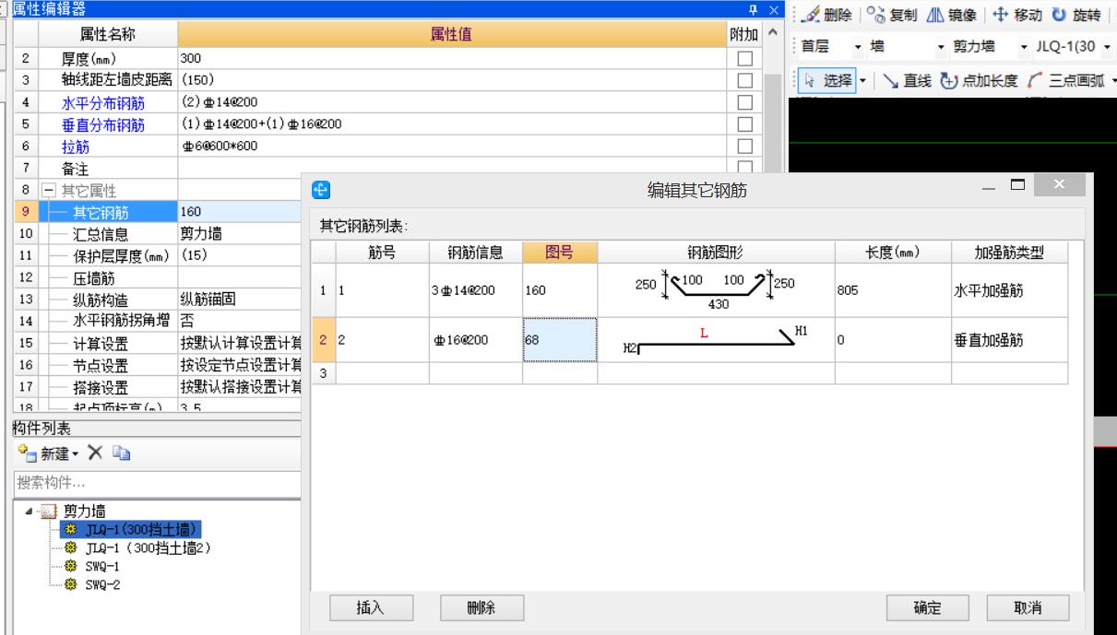The height and width of the screenshot is (635, 1117).
Task: Click the 垂直分布钢筋 property value cell
Action: [x=452, y=124]
